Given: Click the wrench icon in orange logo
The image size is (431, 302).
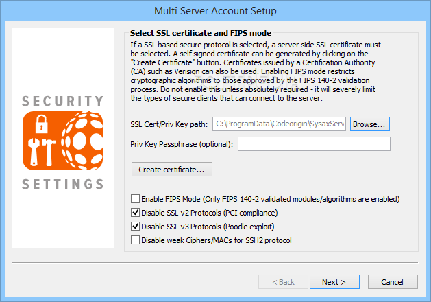Looking at the screenshot, I should click(x=34, y=152).
